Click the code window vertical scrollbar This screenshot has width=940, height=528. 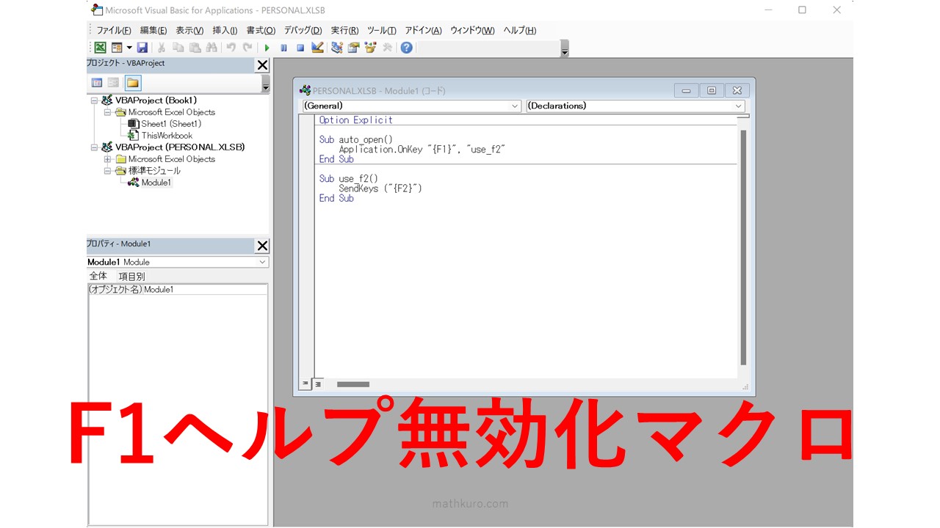743,248
